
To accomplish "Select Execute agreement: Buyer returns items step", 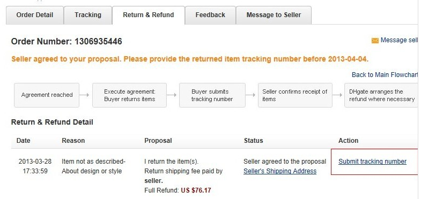I will click(129, 95).
